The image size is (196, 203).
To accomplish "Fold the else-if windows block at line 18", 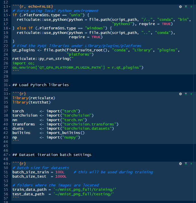I will point(10,28).
